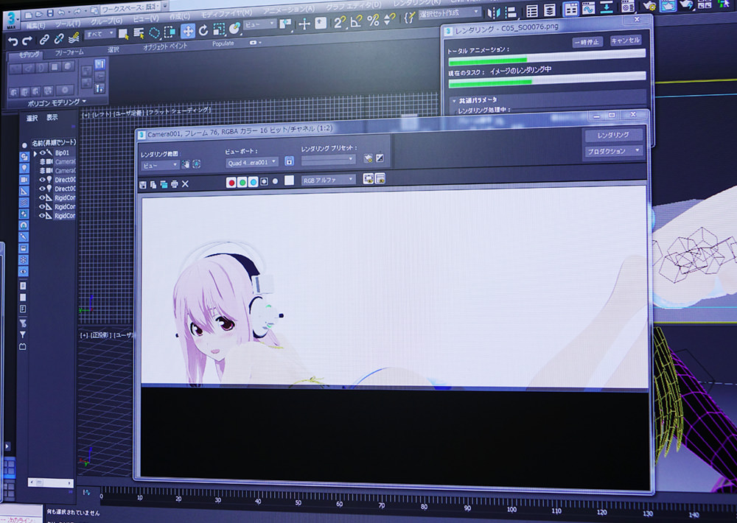Expand the Bip01 tree node

pyautogui.click(x=35, y=154)
